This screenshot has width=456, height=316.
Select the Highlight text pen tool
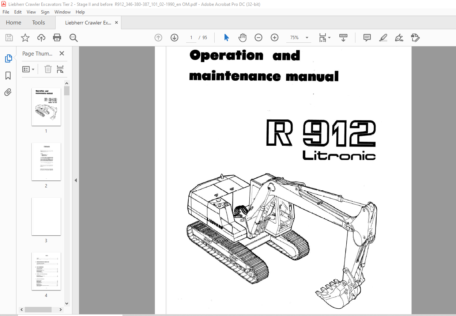pyautogui.click(x=383, y=38)
